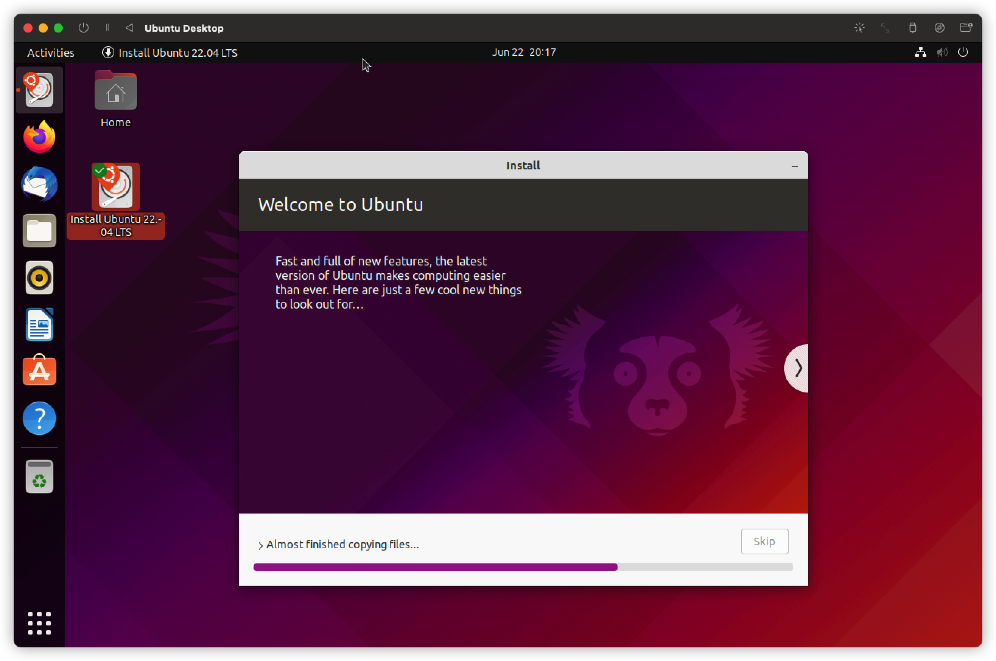Launch Rhythmbox music player

tap(39, 278)
